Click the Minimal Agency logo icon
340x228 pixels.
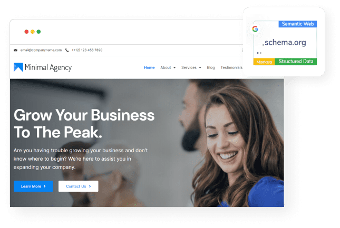(x=18, y=67)
